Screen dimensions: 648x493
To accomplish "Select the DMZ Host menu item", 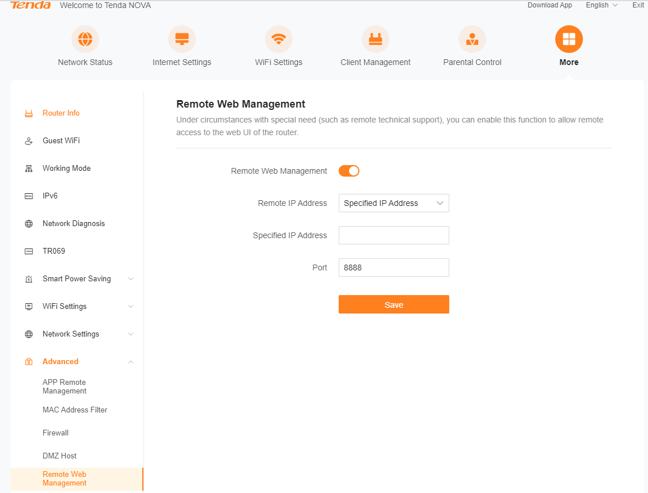I will point(59,456).
